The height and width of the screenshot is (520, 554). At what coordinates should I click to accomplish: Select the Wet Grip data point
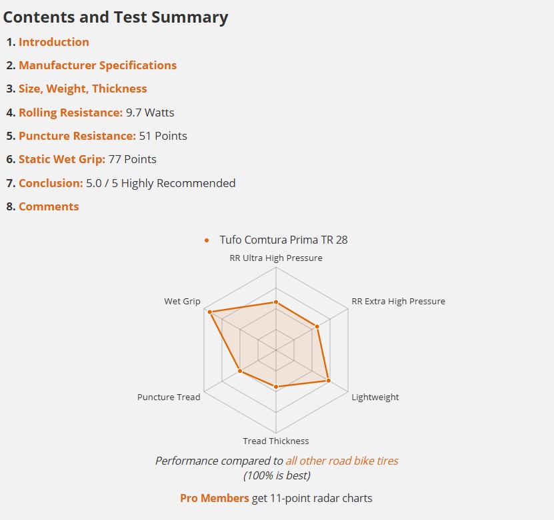point(209,312)
